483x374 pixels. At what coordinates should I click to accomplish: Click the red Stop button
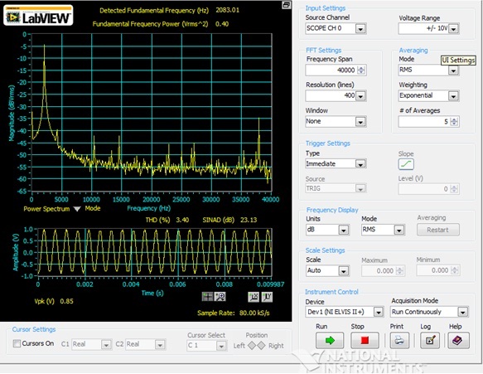click(365, 340)
